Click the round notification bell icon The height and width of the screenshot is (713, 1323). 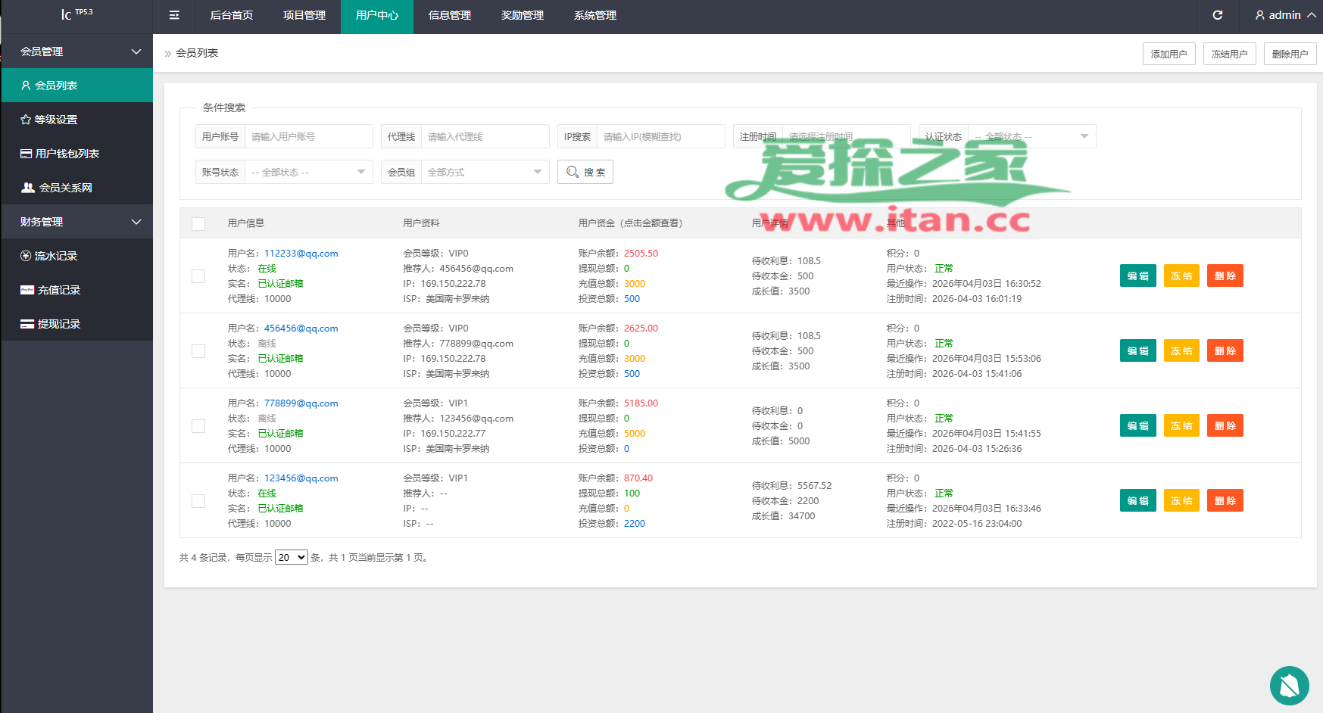[x=1289, y=686]
